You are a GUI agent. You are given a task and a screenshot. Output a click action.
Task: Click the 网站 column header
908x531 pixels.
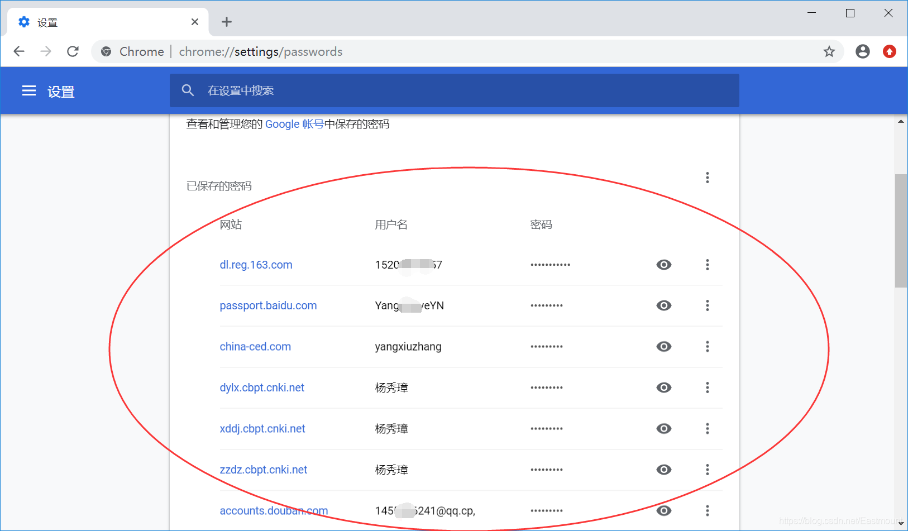pos(231,224)
